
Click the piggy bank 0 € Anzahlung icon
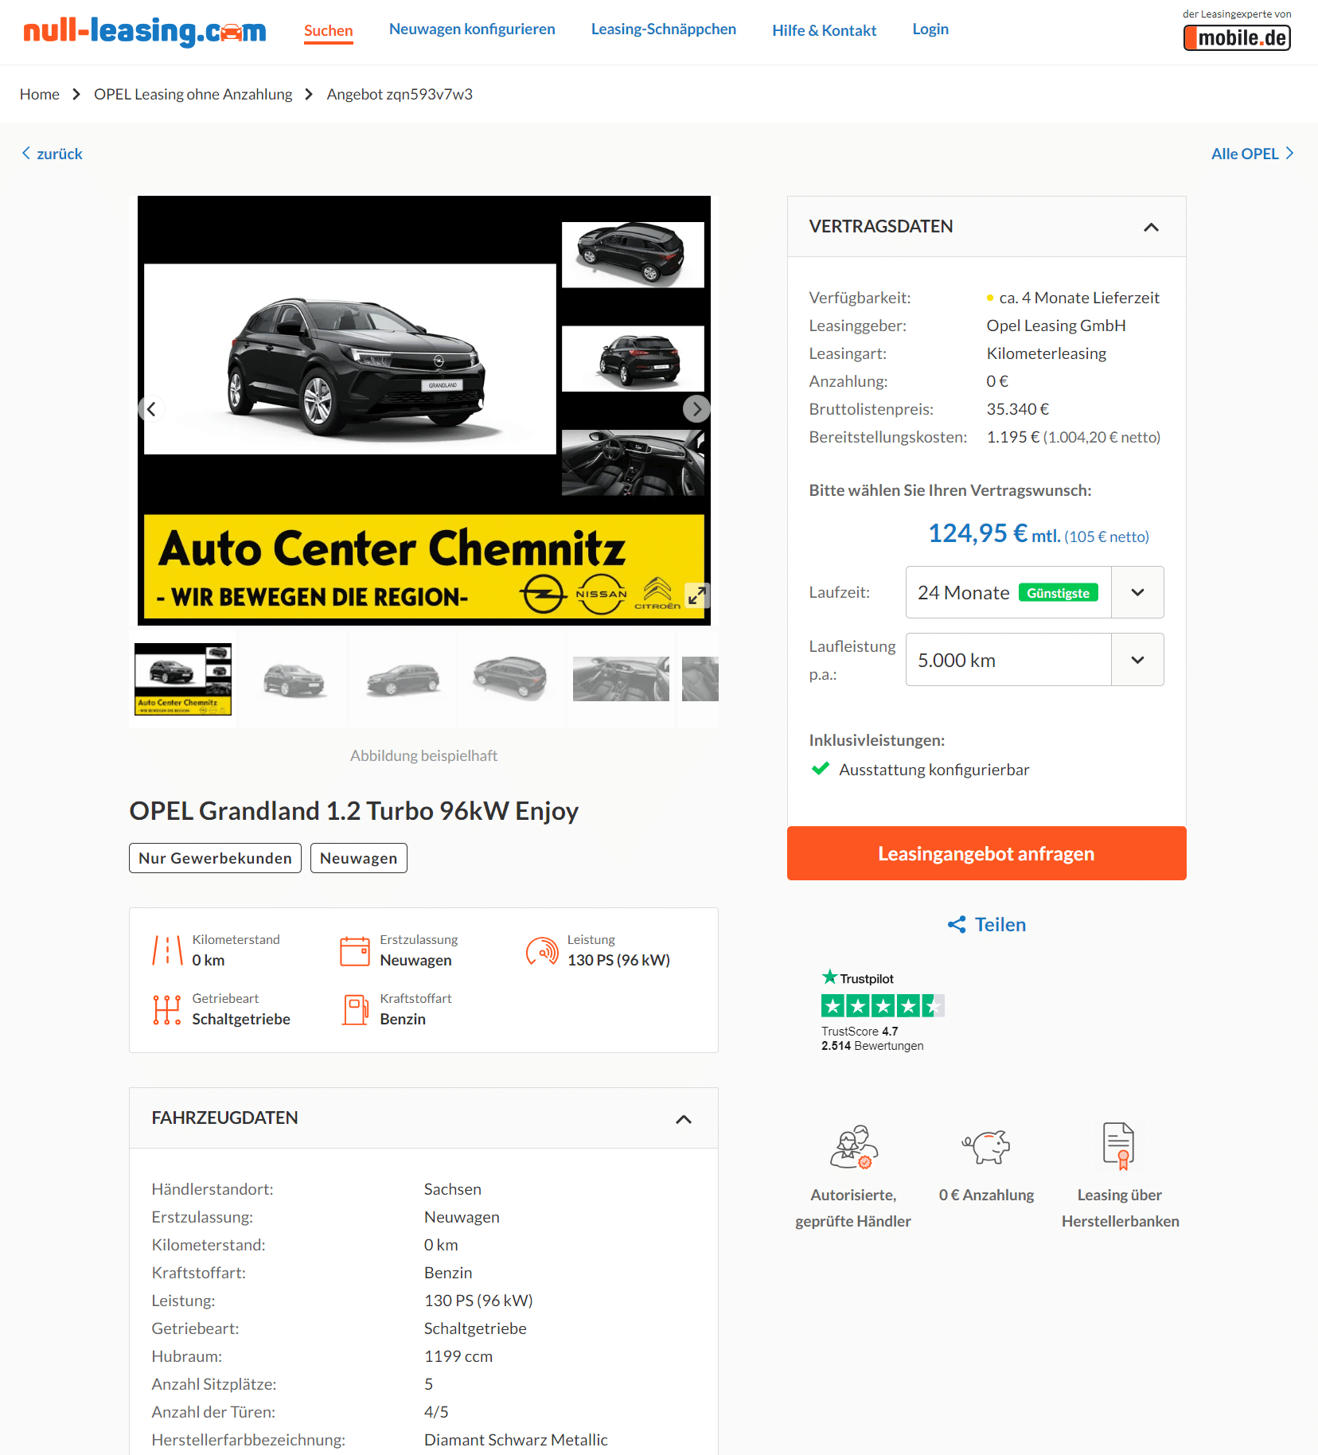(x=986, y=1146)
